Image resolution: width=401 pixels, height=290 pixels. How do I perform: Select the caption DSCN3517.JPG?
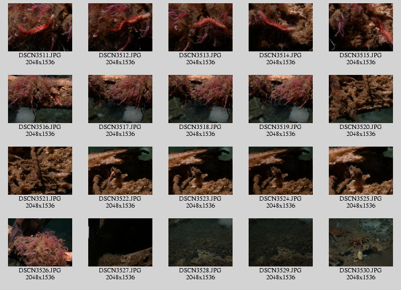pyautogui.click(x=120, y=127)
